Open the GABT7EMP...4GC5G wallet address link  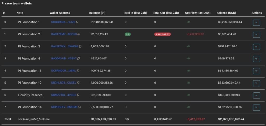click(x=64, y=34)
